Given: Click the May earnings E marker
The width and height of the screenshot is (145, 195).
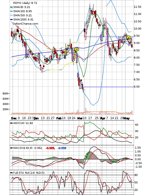Looking at the screenshot, I should tap(129, 38).
